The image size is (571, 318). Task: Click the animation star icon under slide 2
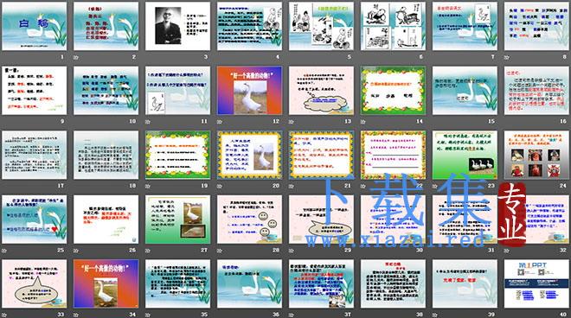[x=76, y=57]
